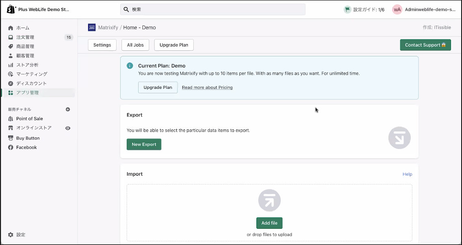Viewport: 462px width, 245px height.
Task: Open the All Jobs page
Action: [135, 45]
